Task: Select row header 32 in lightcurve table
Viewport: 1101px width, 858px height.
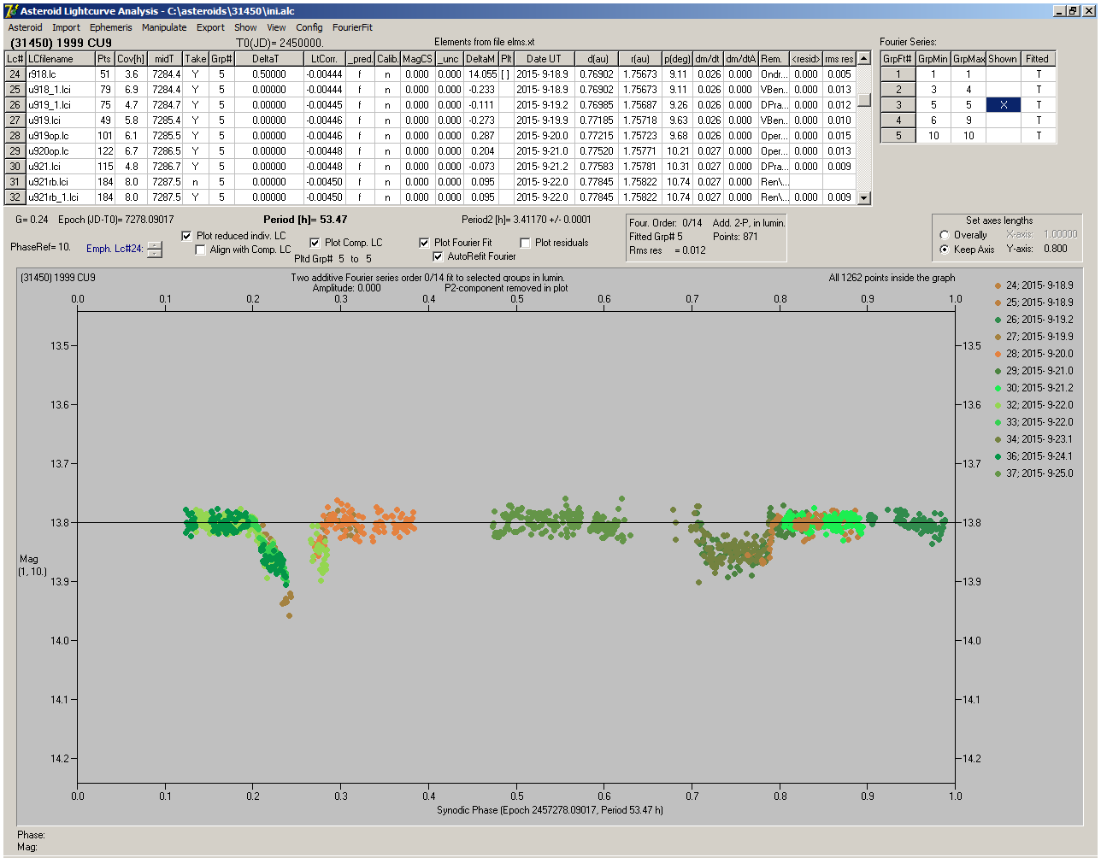Action: 15,197
